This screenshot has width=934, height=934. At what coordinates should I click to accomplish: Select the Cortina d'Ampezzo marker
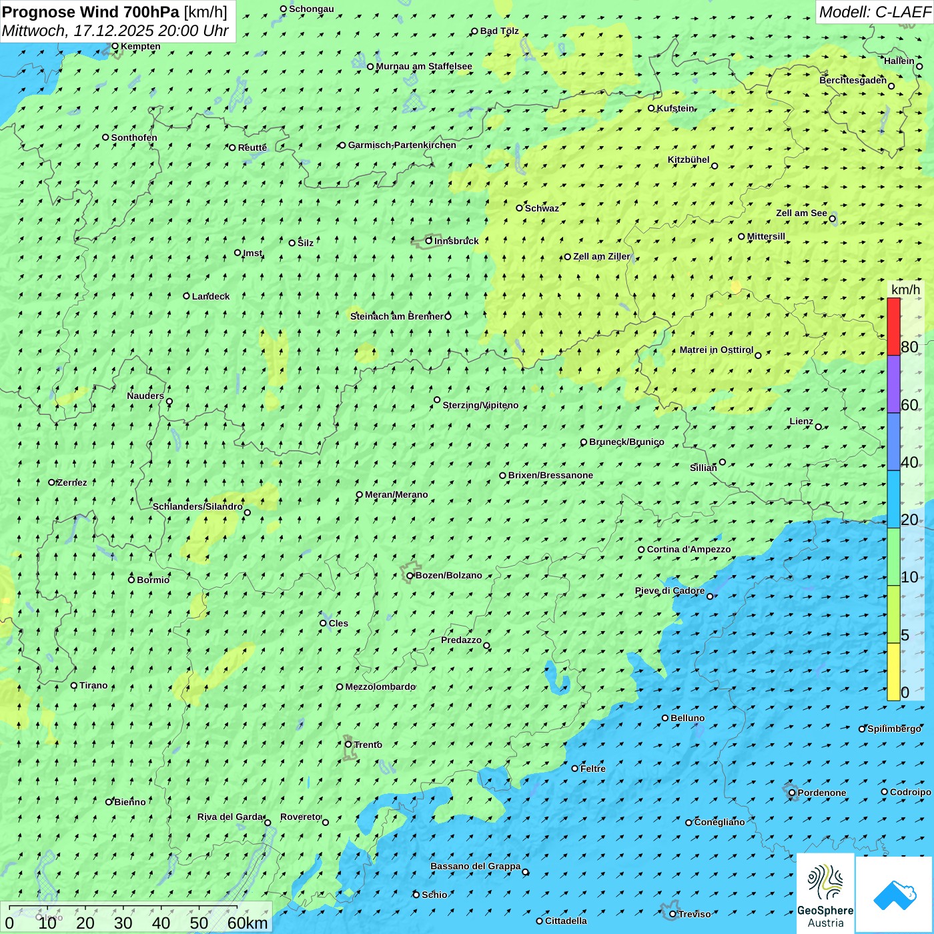642,550
